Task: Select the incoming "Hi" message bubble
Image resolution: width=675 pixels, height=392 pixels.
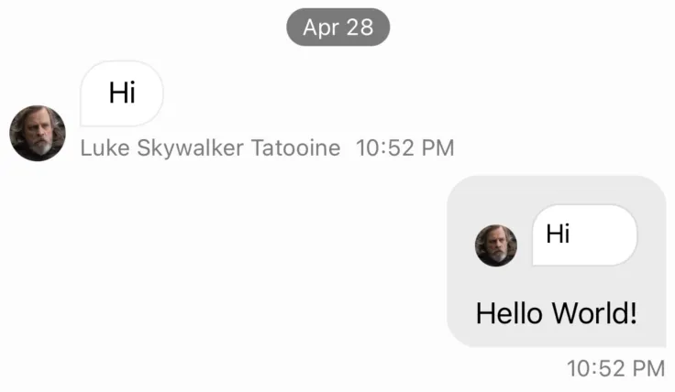Action: pyautogui.click(x=122, y=93)
